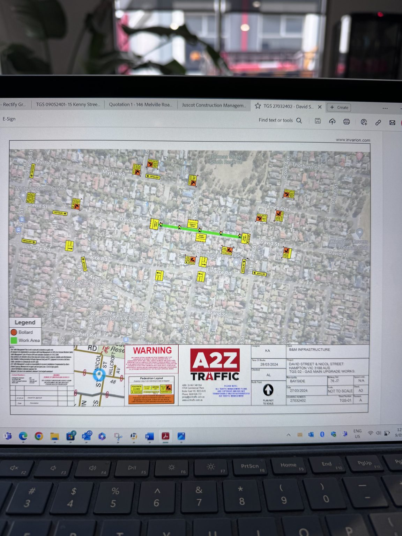The width and height of the screenshot is (402, 536).
Task: Expand hidden system tray icons
Action: [x=289, y=434]
